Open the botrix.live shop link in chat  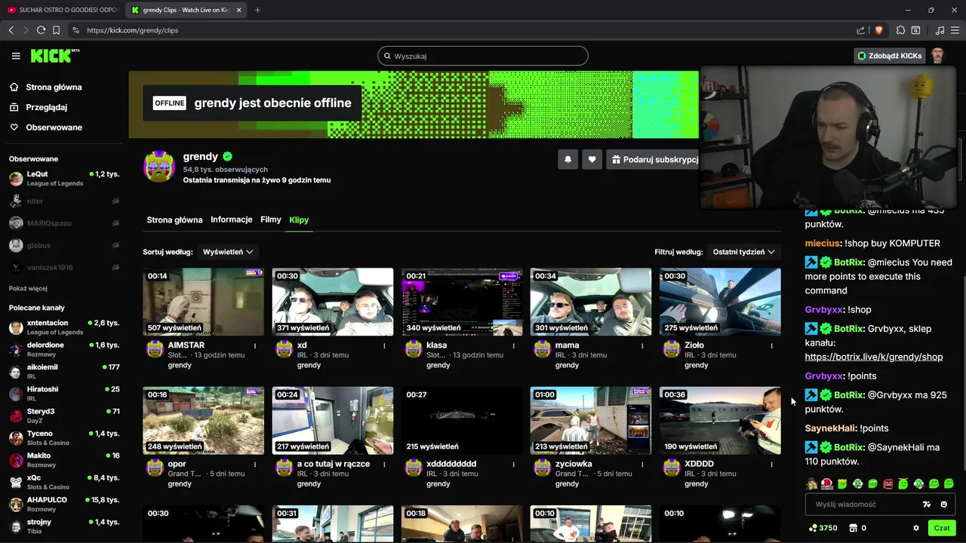point(874,357)
